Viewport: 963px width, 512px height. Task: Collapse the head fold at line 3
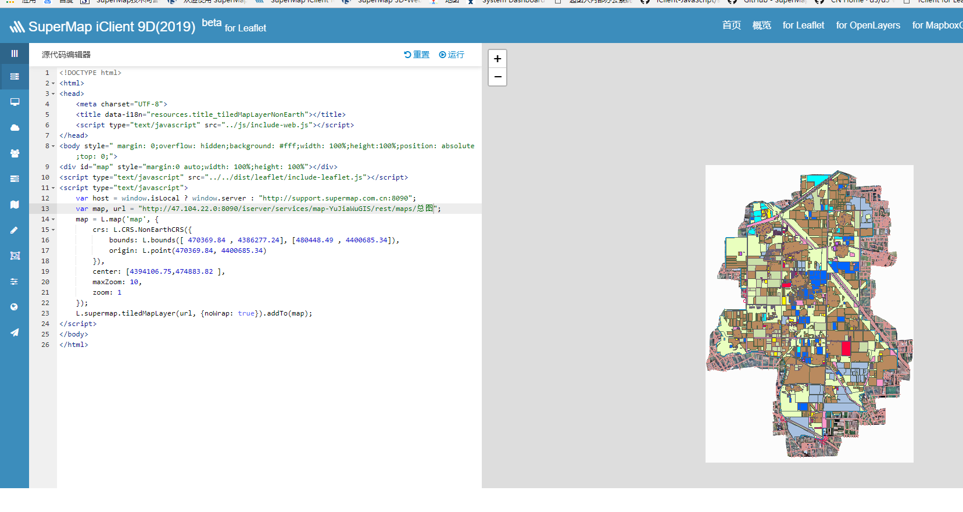[53, 94]
